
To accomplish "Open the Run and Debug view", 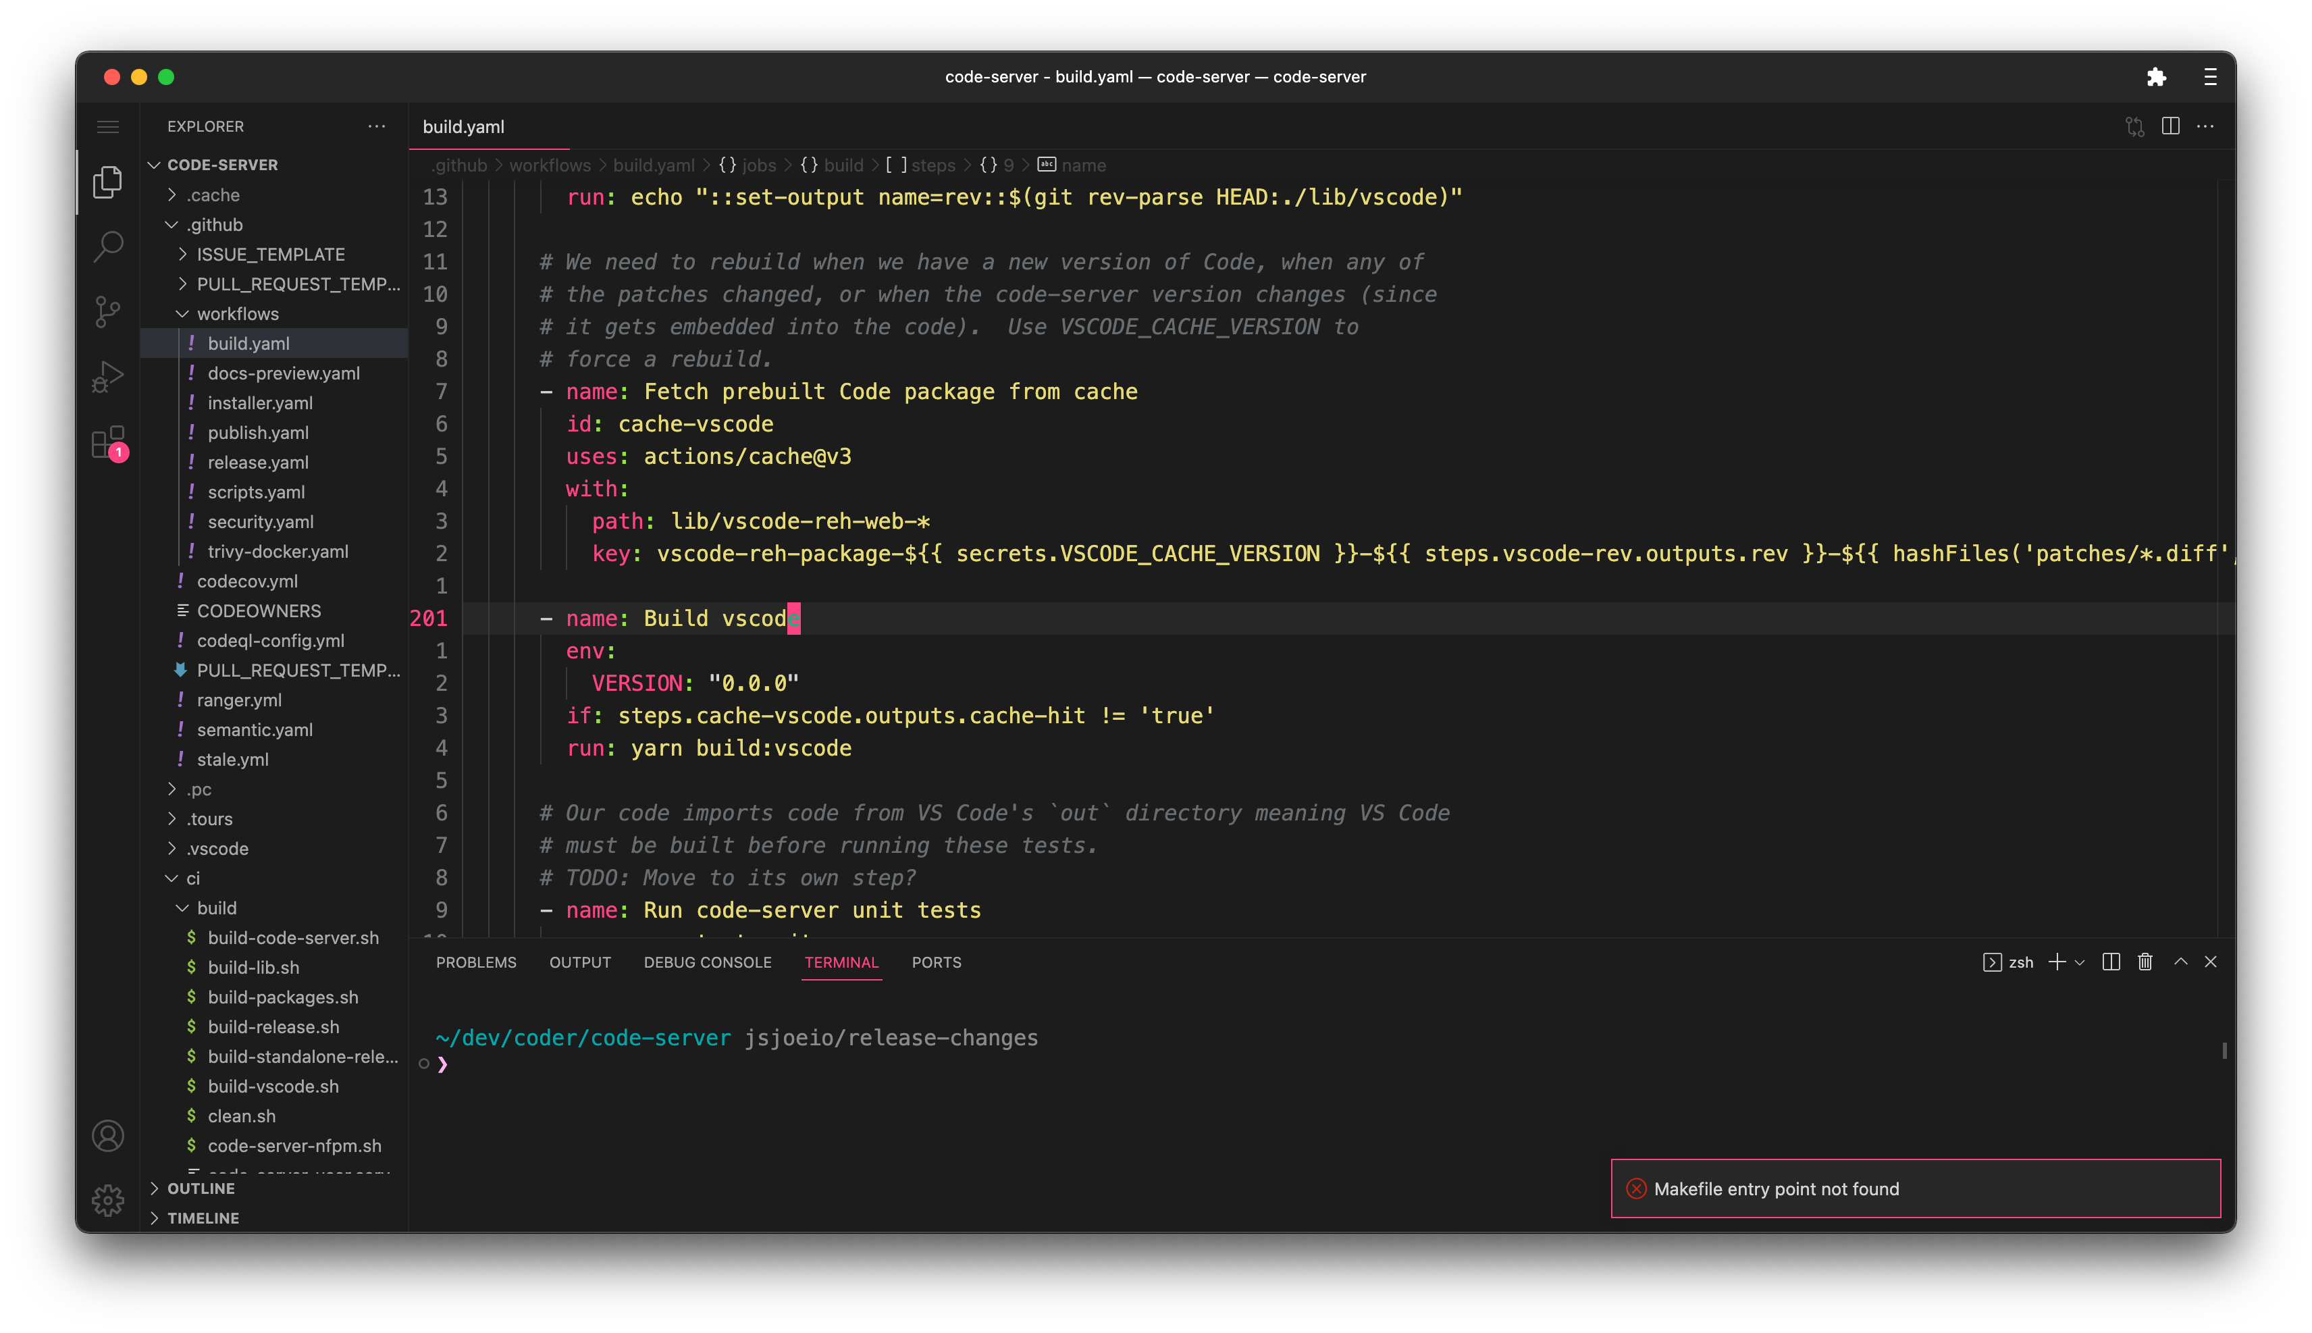I will pyautogui.click(x=108, y=376).
